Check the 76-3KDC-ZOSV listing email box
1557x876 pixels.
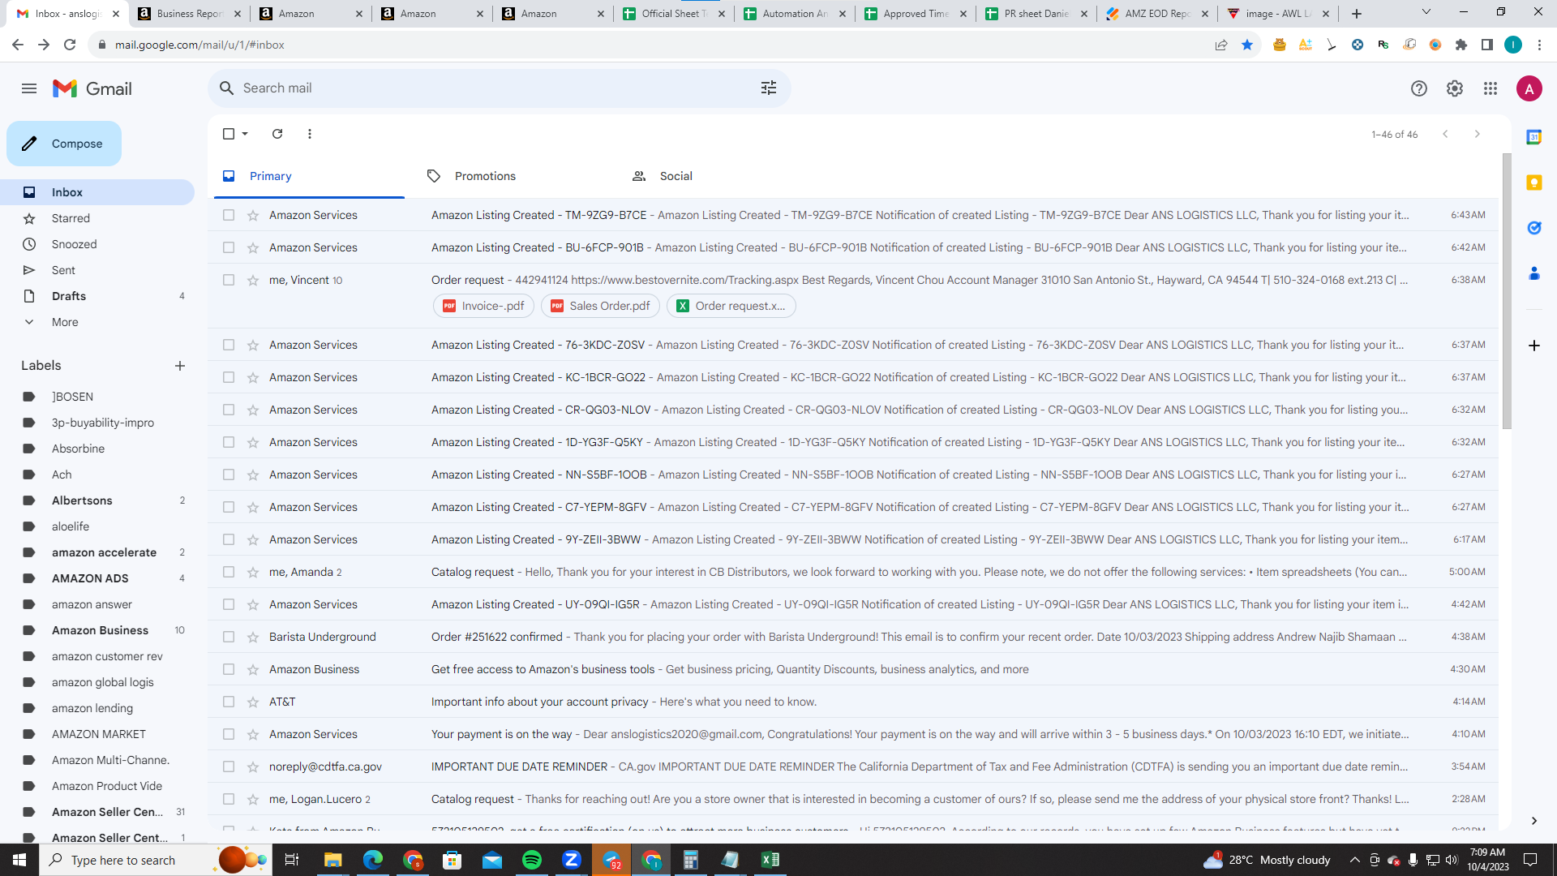229,345
